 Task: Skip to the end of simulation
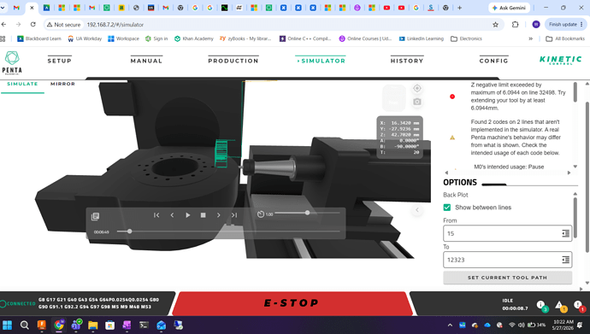click(x=234, y=215)
